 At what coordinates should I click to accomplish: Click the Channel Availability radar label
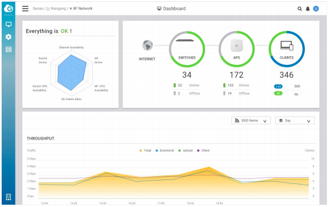(71, 48)
